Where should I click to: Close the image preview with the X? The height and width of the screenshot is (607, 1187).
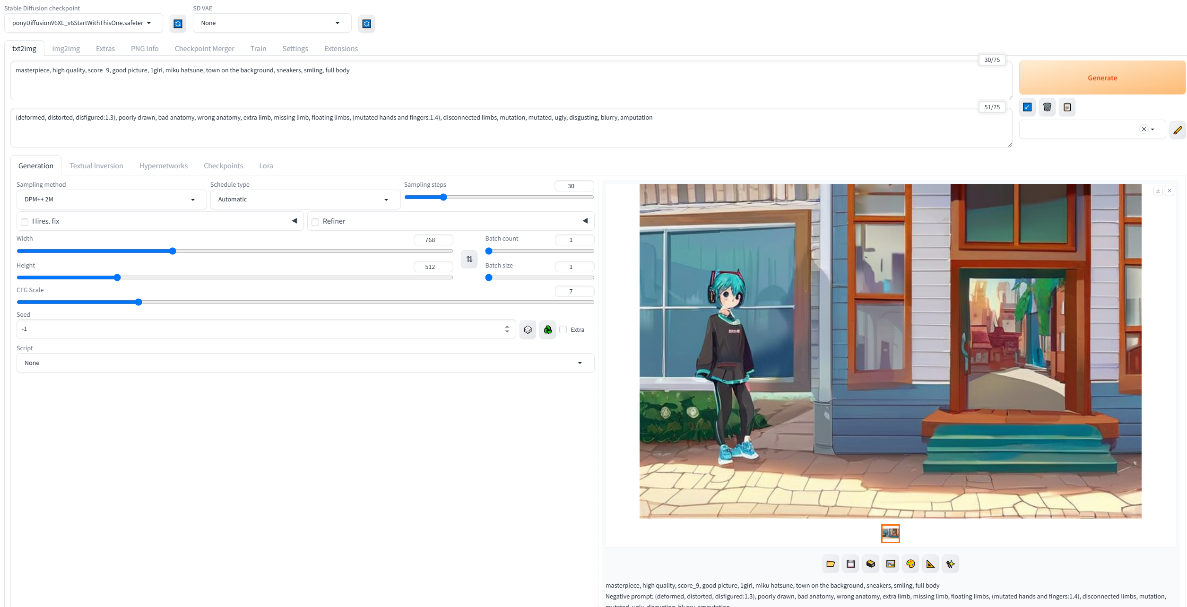click(x=1170, y=191)
